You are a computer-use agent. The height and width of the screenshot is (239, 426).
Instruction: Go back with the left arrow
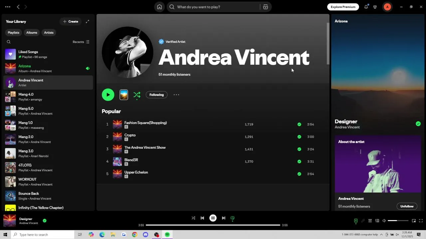[x=18, y=7]
